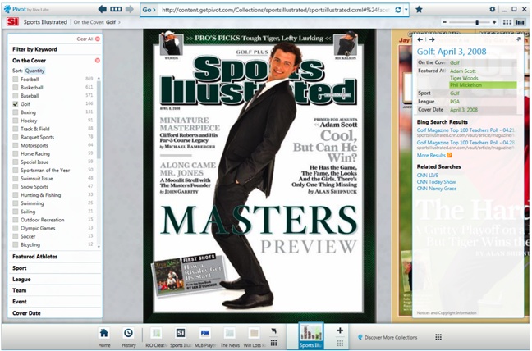
Task: Check the Track & Field checkbox
Action: pyautogui.click(x=16, y=129)
